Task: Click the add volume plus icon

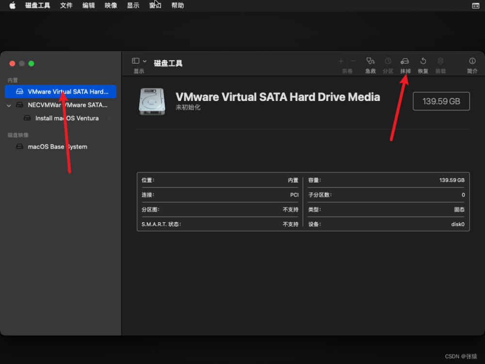Action: 341,61
